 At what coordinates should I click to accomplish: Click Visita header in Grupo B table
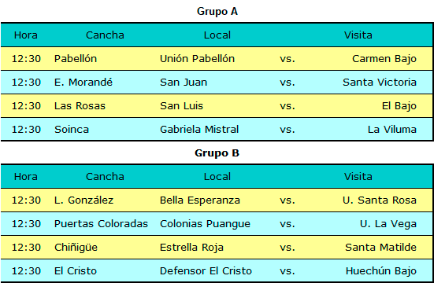tap(358, 177)
